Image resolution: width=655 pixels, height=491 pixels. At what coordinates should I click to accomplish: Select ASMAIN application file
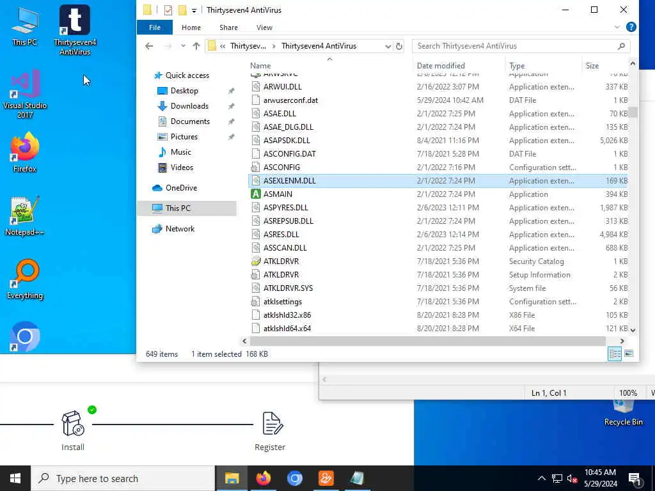pos(278,194)
